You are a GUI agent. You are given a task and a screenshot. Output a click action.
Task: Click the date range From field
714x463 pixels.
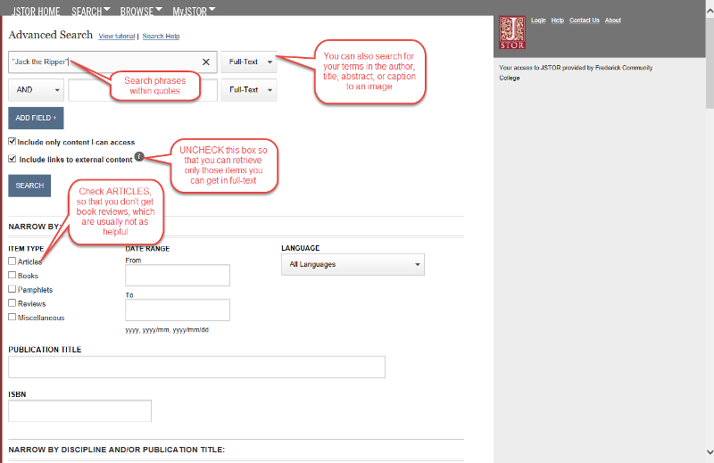click(178, 276)
